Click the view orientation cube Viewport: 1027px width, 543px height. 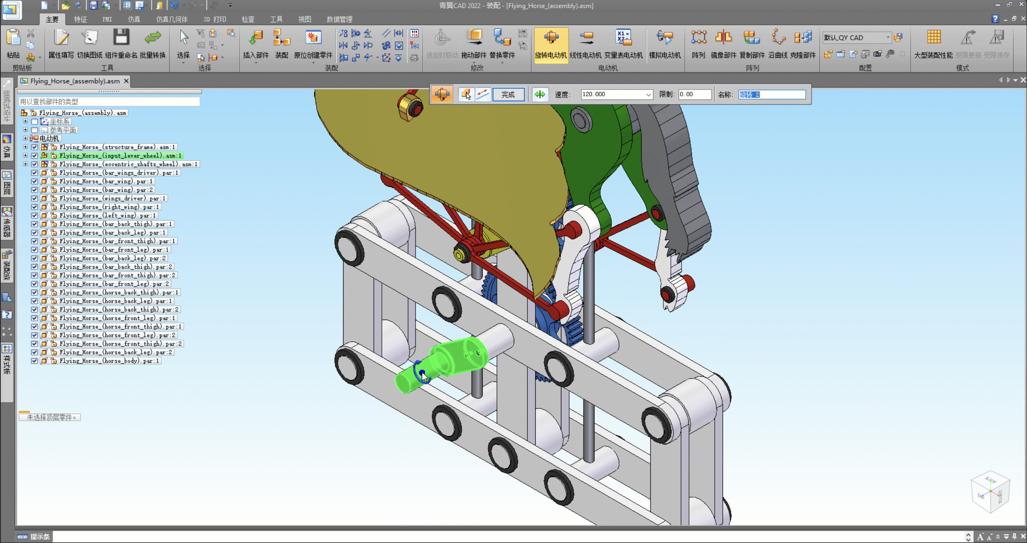990,492
